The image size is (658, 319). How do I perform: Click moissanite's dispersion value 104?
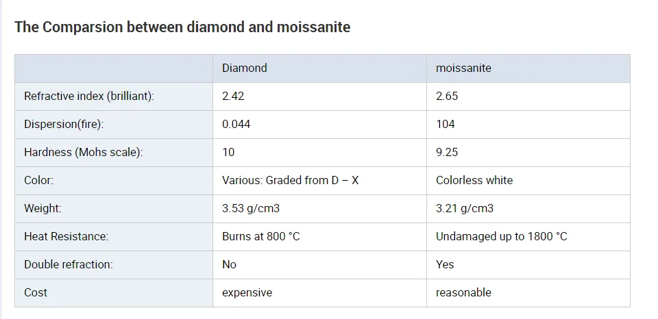[446, 125]
